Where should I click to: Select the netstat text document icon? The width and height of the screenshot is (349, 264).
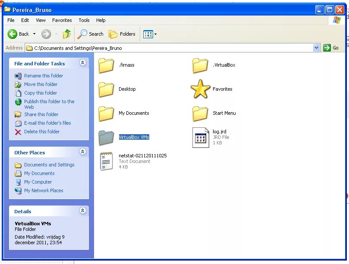click(x=106, y=161)
